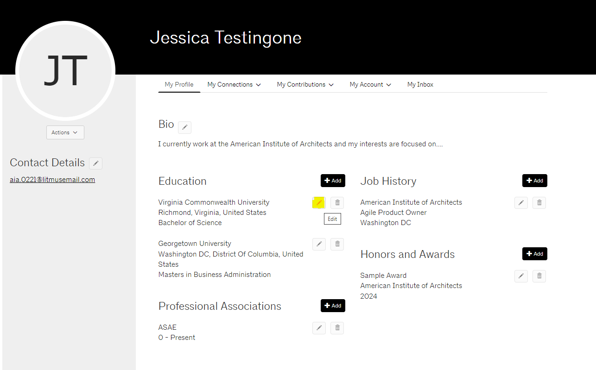The width and height of the screenshot is (596, 370).
Task: Delete Virginia Commonwealth University education entry
Action: [337, 203]
